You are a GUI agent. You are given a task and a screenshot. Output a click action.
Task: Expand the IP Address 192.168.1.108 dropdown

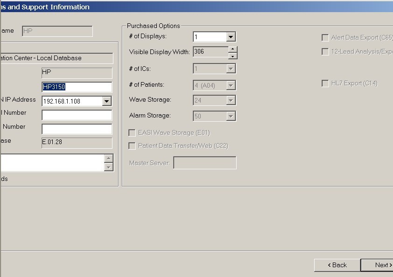click(106, 101)
